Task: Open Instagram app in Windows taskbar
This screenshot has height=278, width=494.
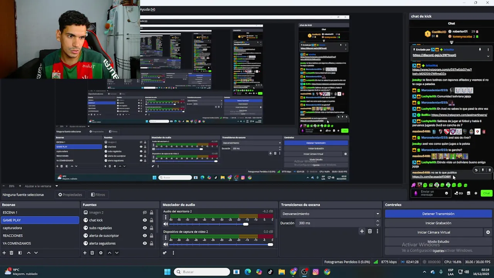Action: tap(316, 272)
